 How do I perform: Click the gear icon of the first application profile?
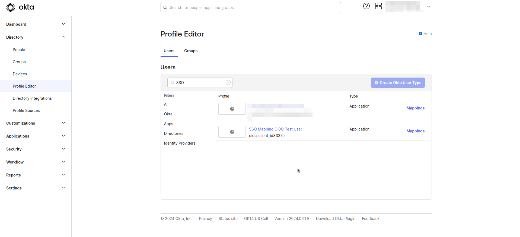[x=232, y=109]
